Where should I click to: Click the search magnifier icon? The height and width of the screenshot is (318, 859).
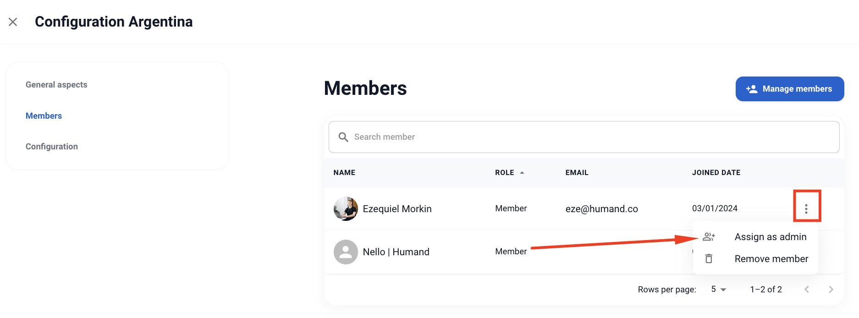point(343,137)
